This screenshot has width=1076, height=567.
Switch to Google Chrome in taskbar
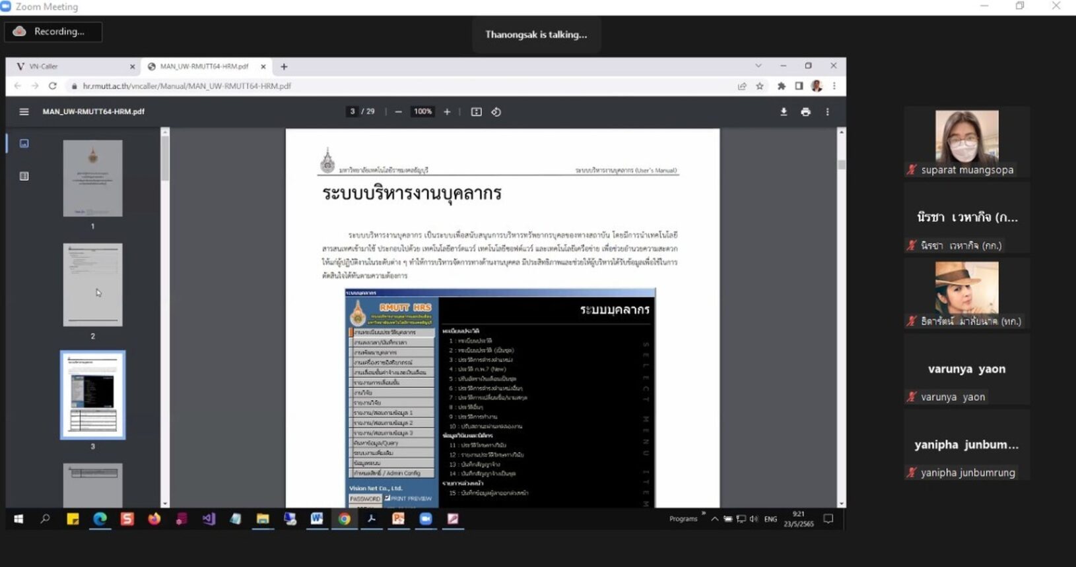coord(344,519)
